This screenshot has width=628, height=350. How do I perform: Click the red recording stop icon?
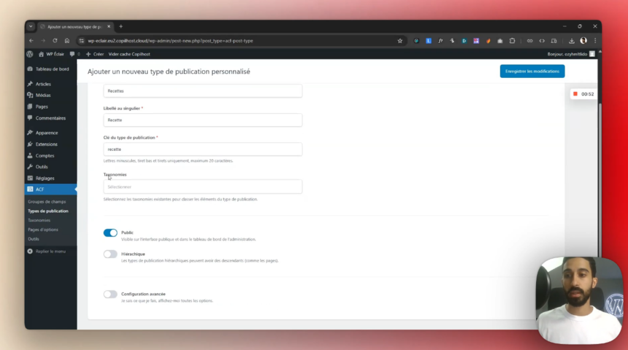575,94
